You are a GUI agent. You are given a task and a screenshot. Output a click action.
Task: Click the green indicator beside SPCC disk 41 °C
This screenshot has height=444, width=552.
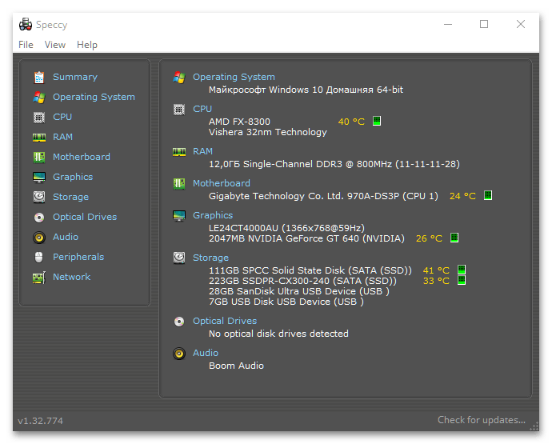coord(462,270)
